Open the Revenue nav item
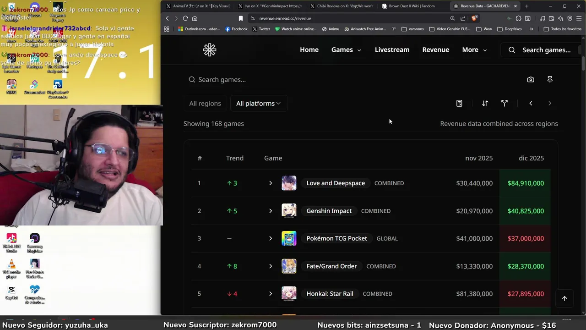Screen dimensions: 586x330 click(436, 50)
